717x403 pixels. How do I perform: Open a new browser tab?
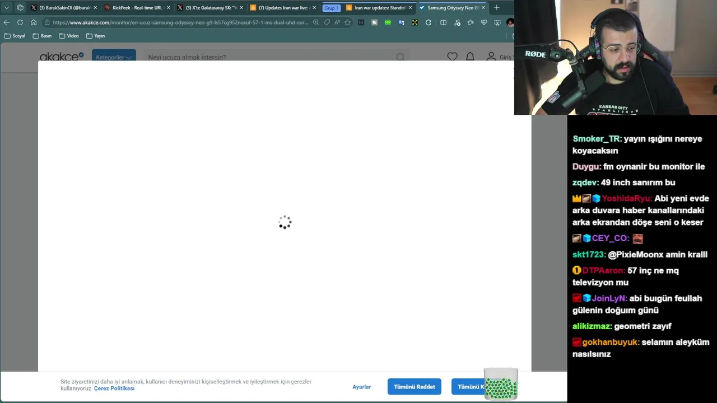(x=496, y=8)
